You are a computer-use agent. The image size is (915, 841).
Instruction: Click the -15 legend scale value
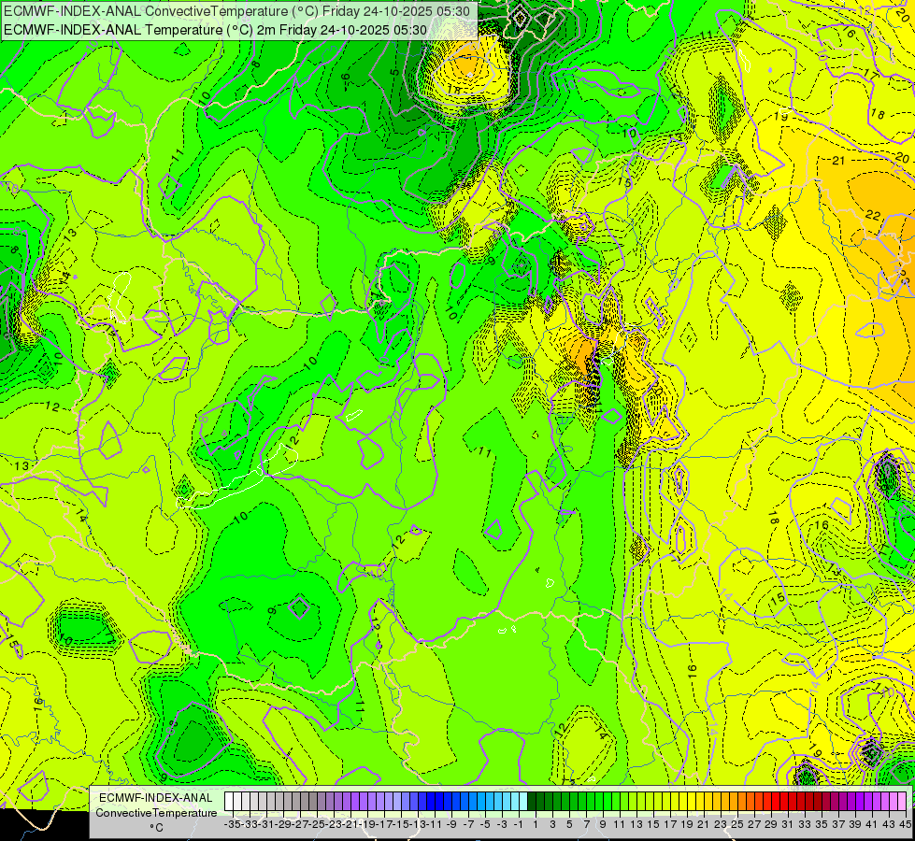click(x=402, y=824)
